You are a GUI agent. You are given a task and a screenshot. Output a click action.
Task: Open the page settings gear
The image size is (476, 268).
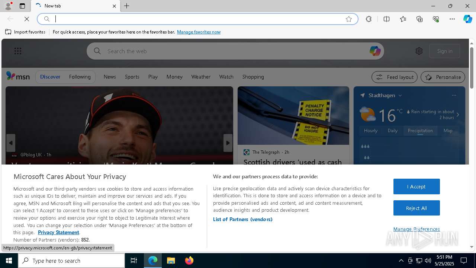(419, 51)
